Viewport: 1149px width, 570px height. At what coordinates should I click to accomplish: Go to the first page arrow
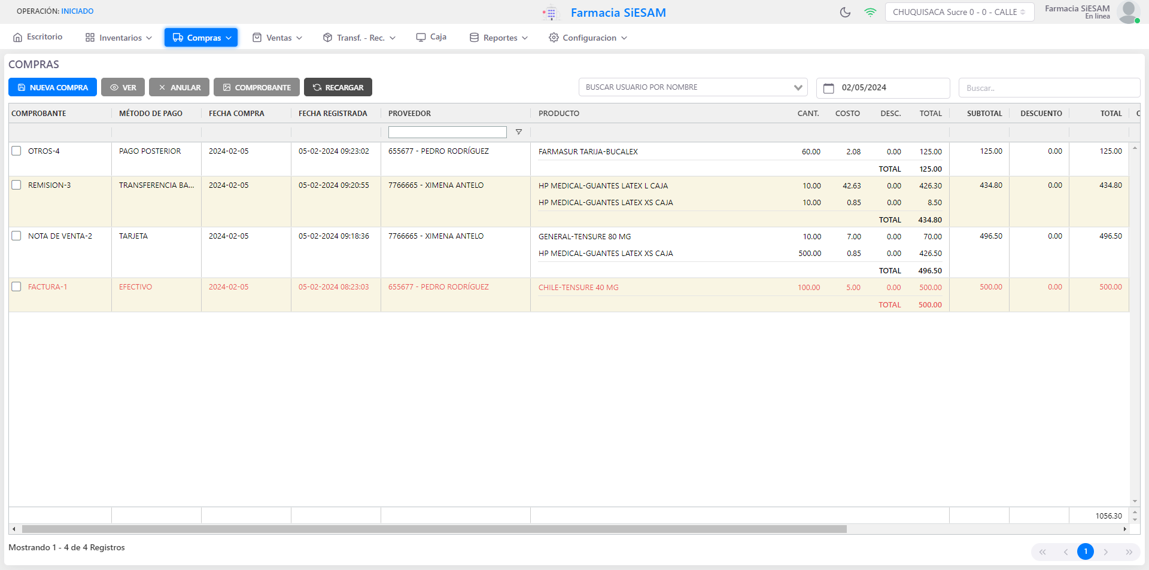tap(1042, 552)
